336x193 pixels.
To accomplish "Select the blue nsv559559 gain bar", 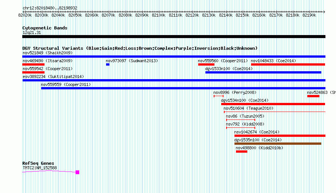I will [183, 88].
